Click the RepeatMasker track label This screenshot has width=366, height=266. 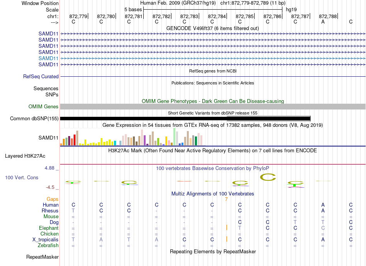42,257
